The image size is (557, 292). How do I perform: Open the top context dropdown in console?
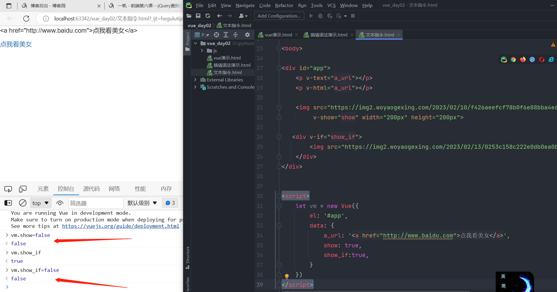pyautogui.click(x=41, y=203)
